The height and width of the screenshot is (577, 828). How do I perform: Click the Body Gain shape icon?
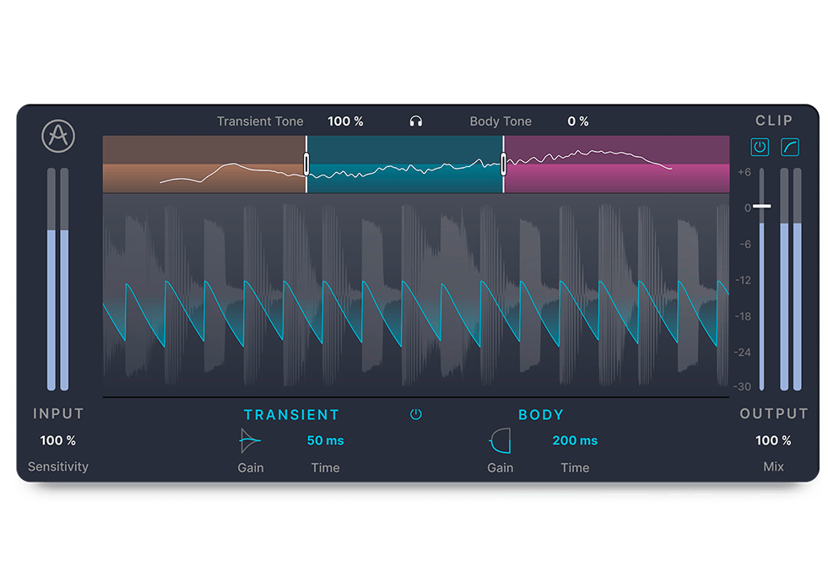[500, 440]
